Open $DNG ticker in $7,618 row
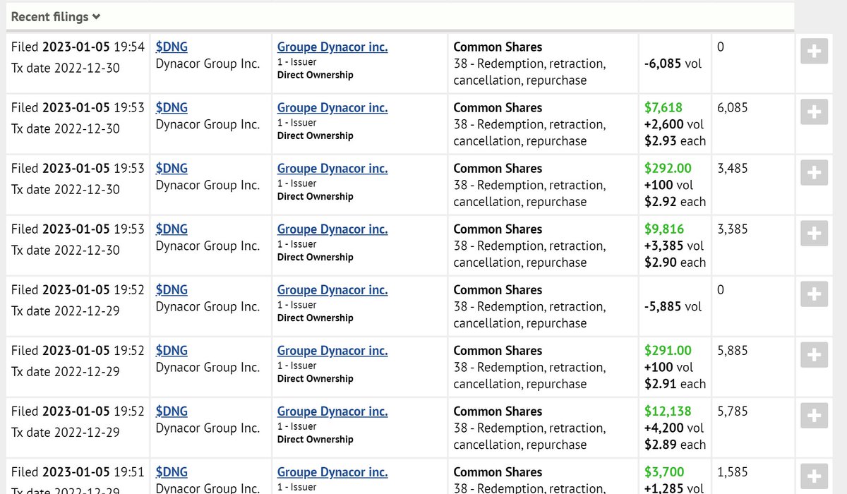Image resolution: width=847 pixels, height=494 pixels. click(172, 108)
